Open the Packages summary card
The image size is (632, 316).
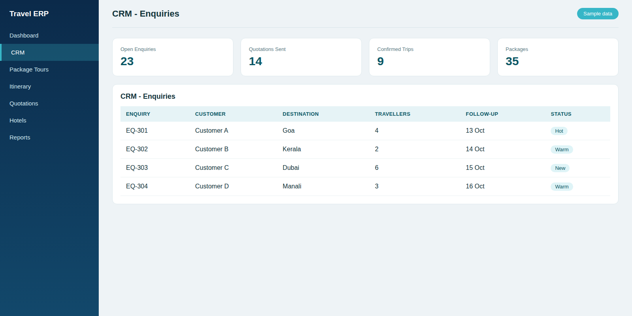(558, 57)
